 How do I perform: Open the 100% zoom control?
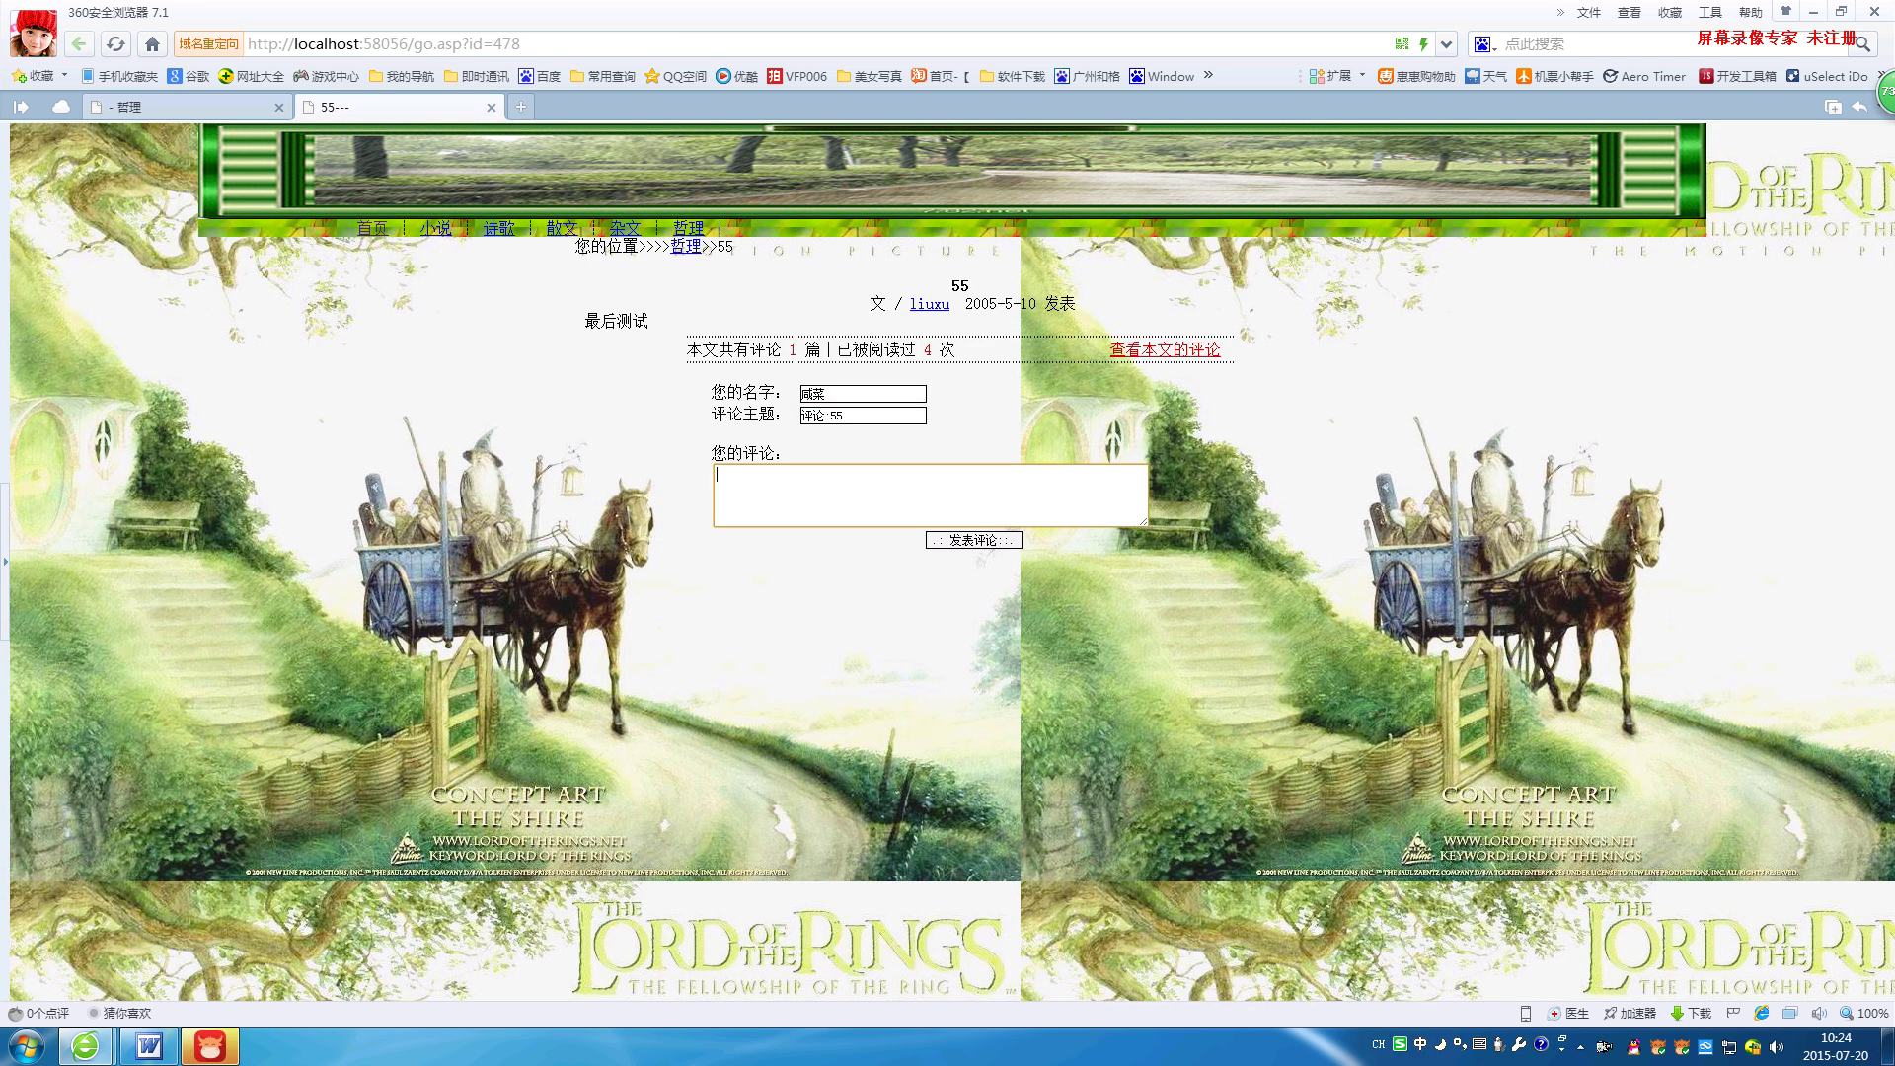point(1863,1013)
